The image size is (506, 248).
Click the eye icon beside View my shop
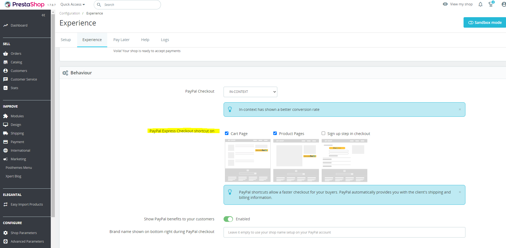point(445,4)
